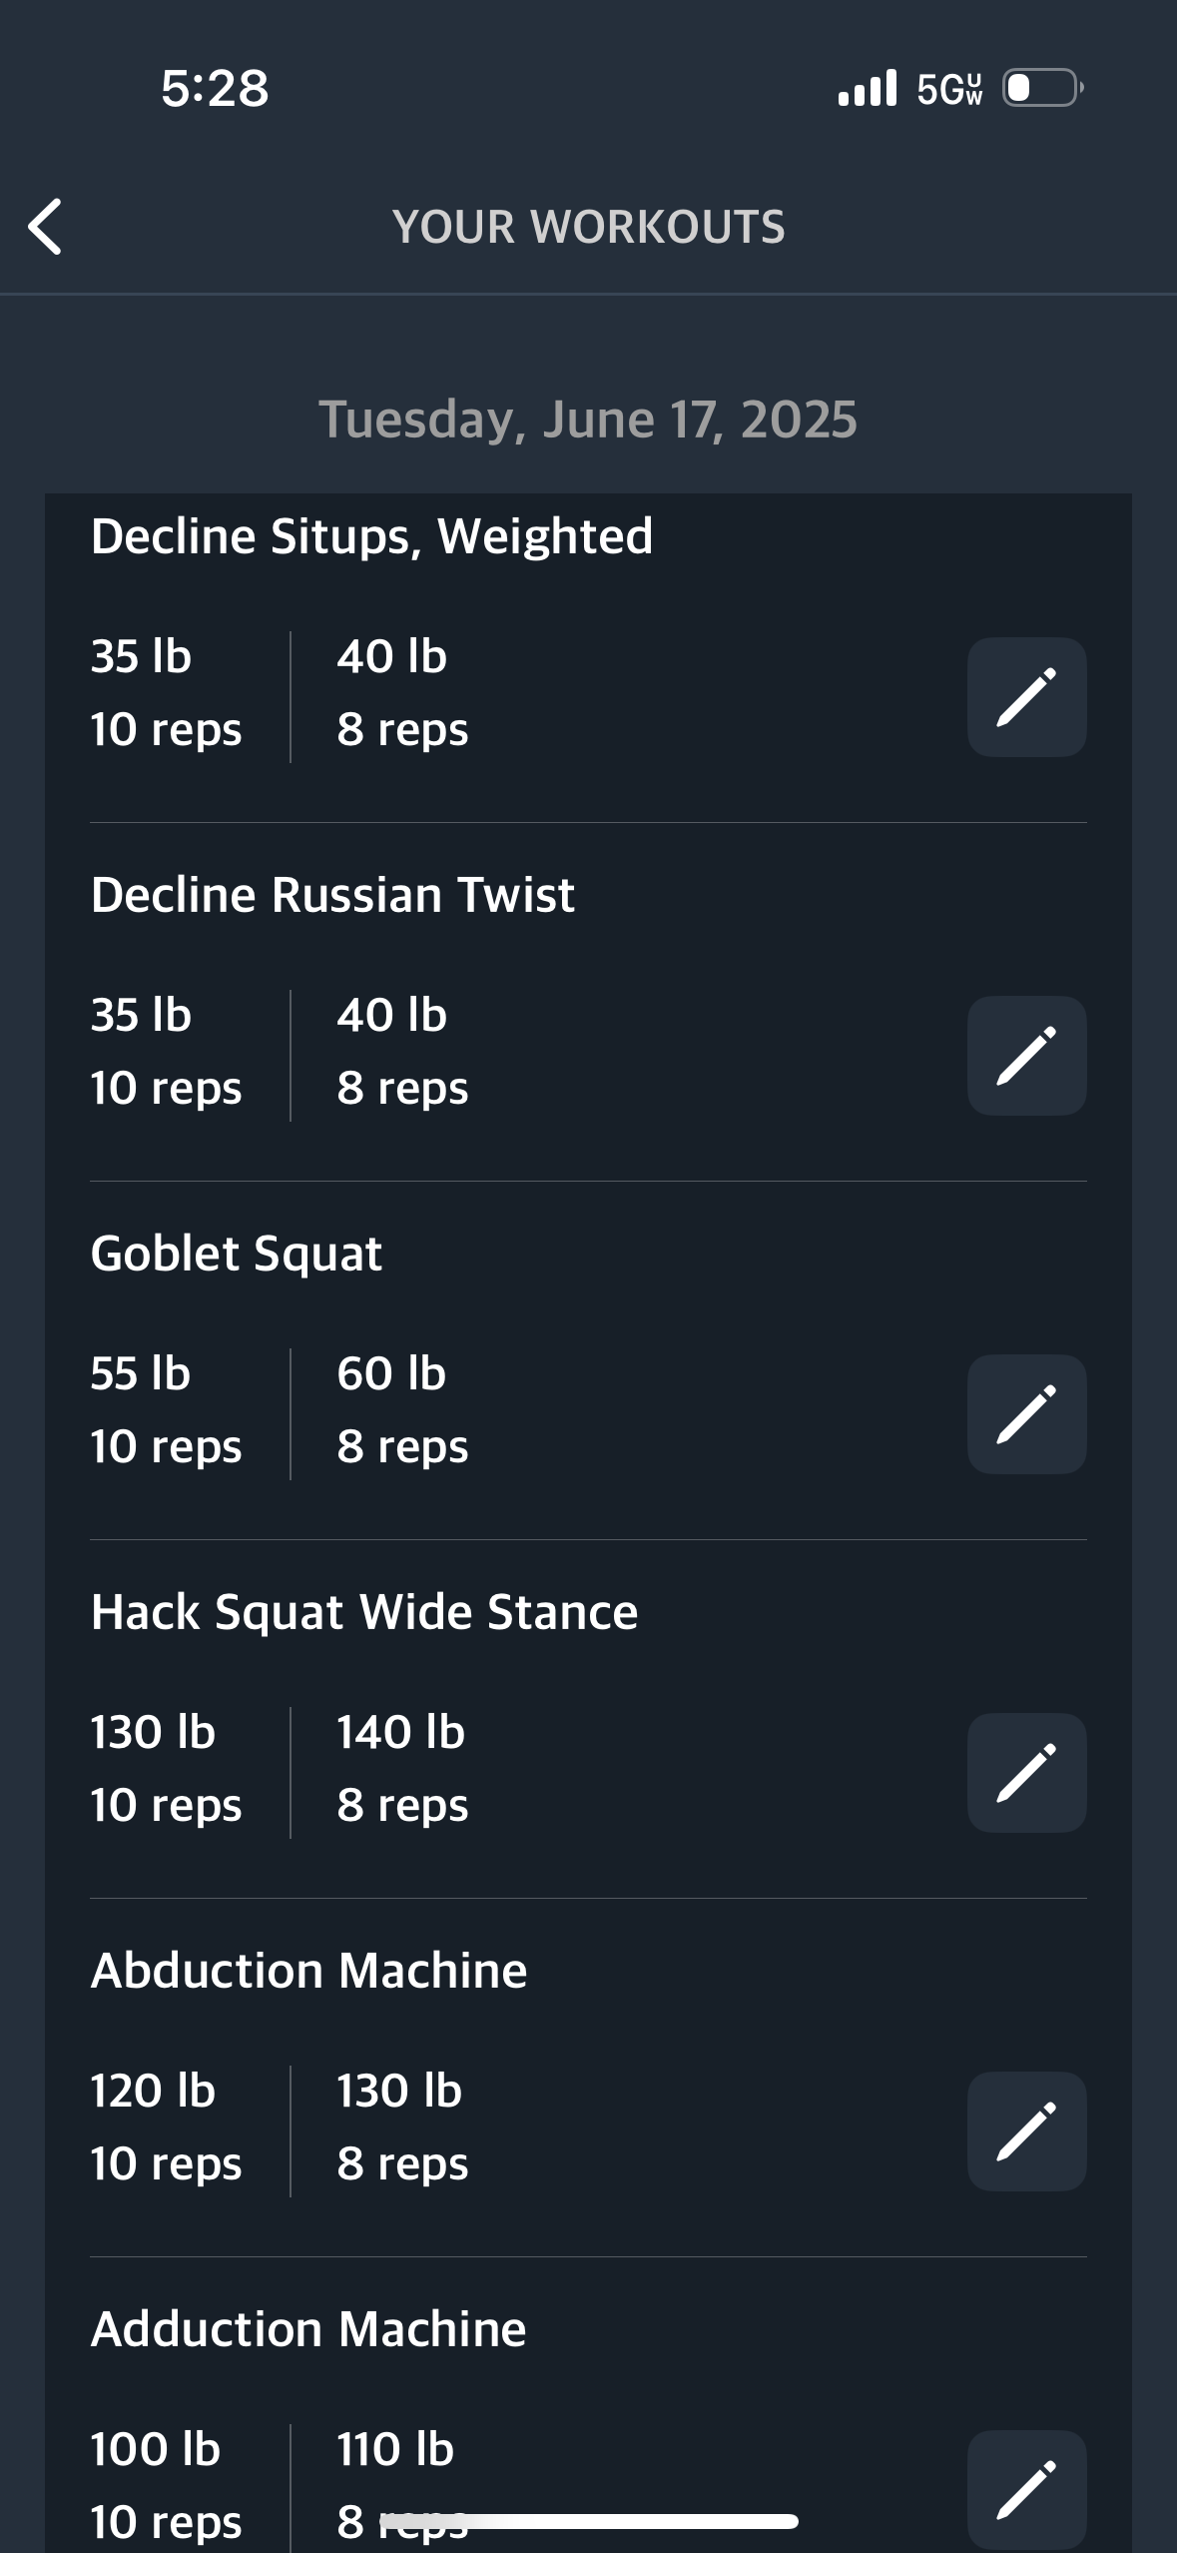The height and width of the screenshot is (2553, 1177).
Task: Tap the Adduction Machine exercise title
Action: click(308, 2329)
